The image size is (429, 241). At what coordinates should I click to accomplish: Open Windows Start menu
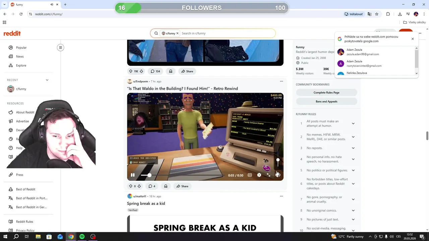pos(5,237)
